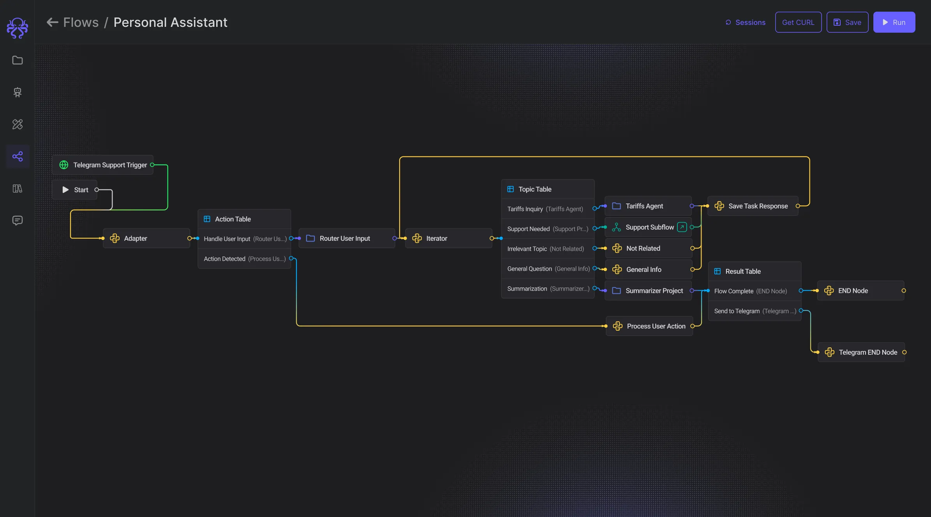Click the Iterator node Python icon

point(417,238)
